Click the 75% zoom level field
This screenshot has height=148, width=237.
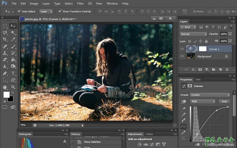pos(23,125)
